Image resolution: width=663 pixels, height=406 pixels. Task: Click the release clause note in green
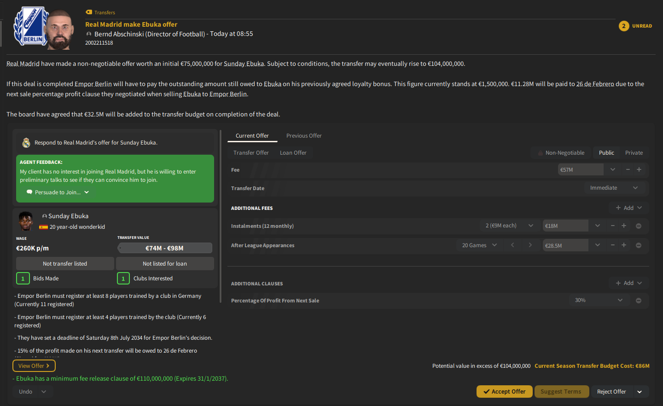pyautogui.click(x=120, y=379)
